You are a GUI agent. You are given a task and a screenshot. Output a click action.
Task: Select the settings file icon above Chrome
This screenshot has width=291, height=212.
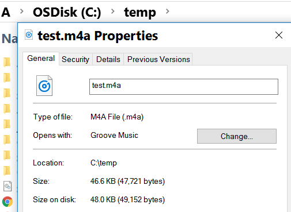[x=7, y=186]
